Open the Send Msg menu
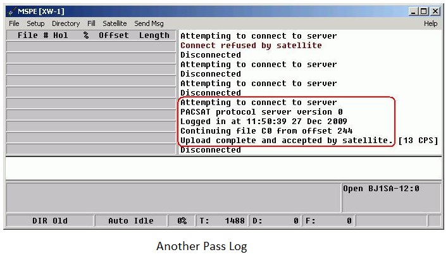Image resolution: width=448 pixels, height=264 pixels. 149,23
